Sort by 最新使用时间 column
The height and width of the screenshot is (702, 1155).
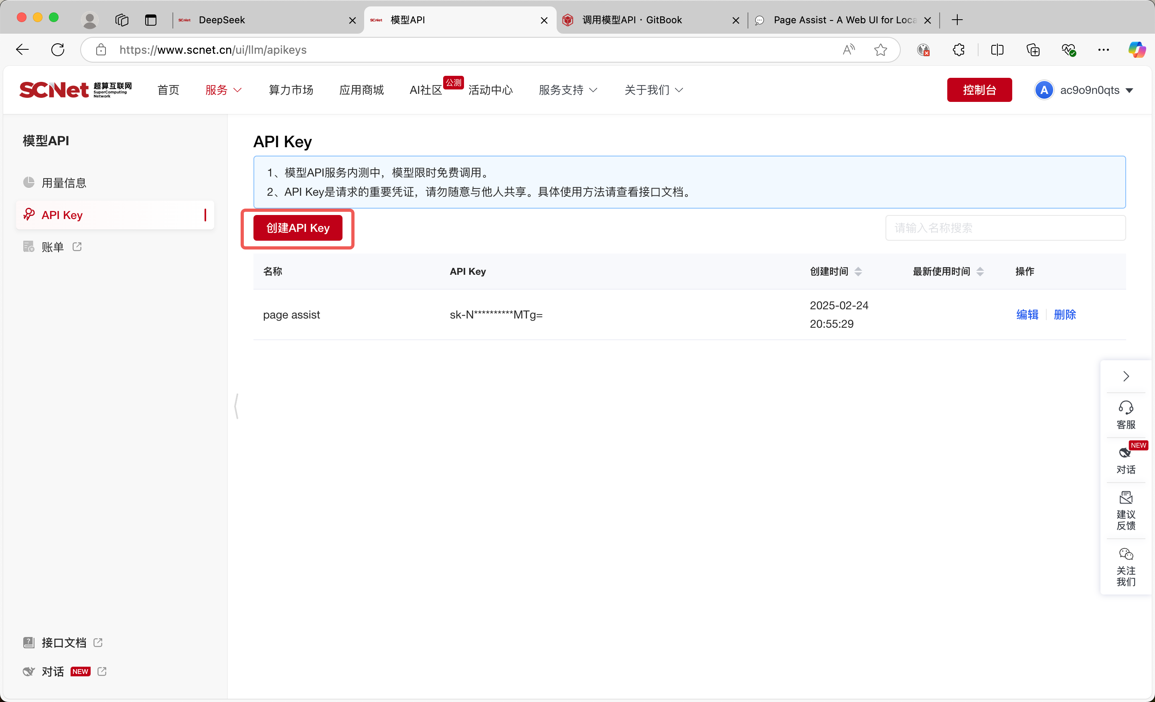tap(980, 272)
